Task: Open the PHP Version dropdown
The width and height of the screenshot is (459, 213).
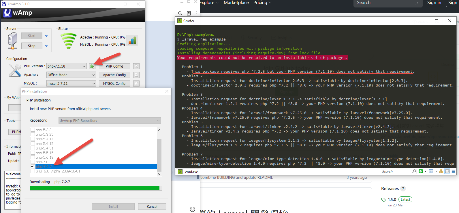Action: [x=67, y=66]
